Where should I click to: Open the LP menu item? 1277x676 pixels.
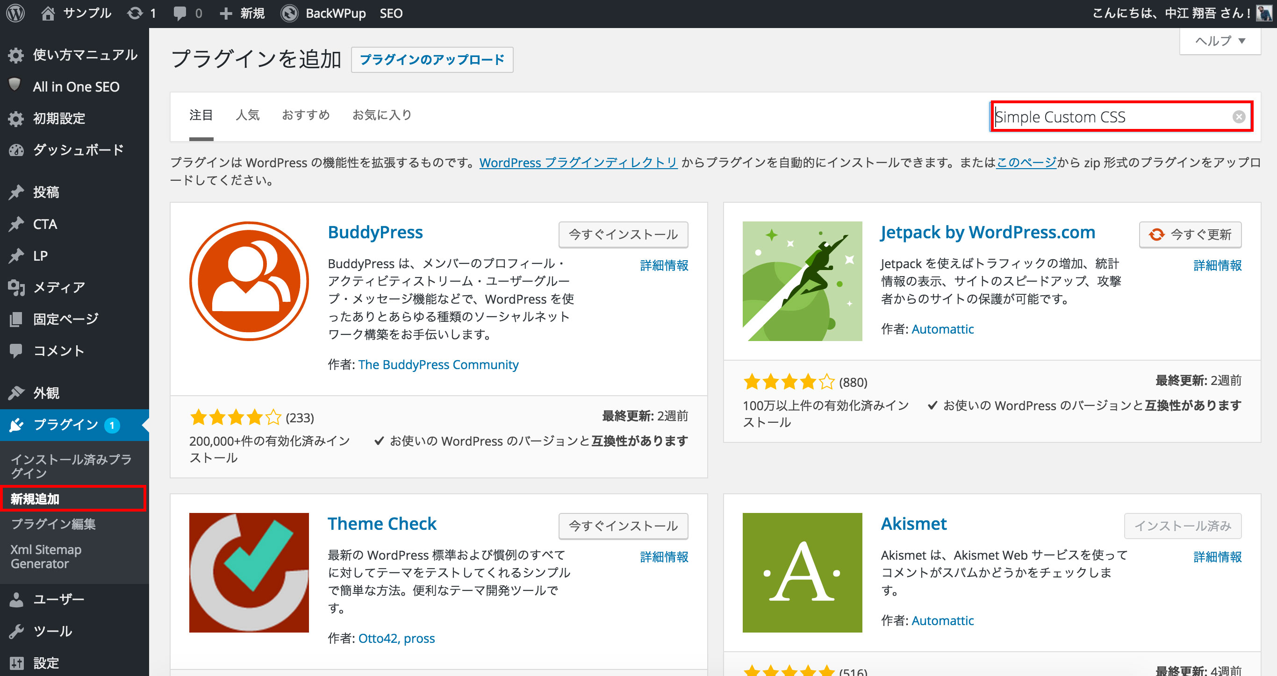tap(74, 256)
